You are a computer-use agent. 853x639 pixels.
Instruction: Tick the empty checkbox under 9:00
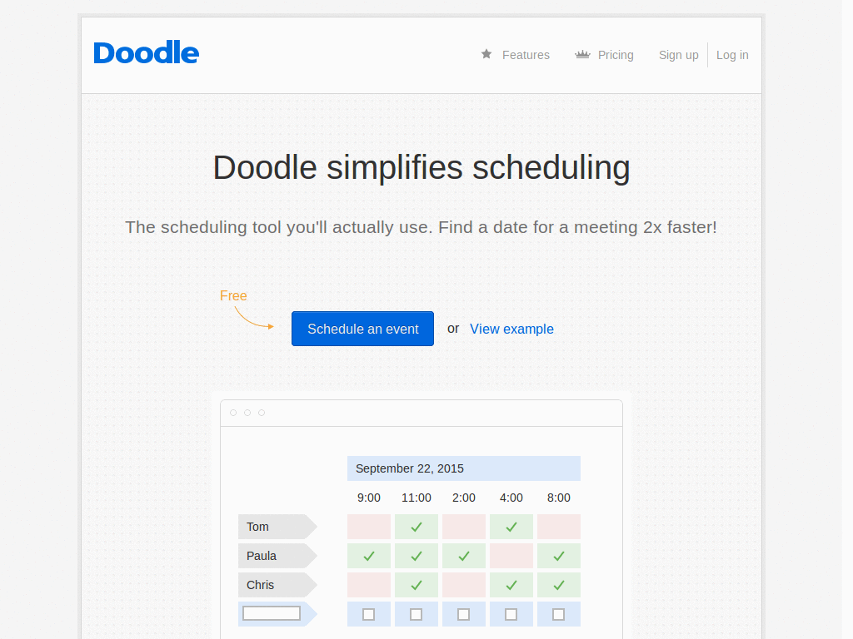369,614
